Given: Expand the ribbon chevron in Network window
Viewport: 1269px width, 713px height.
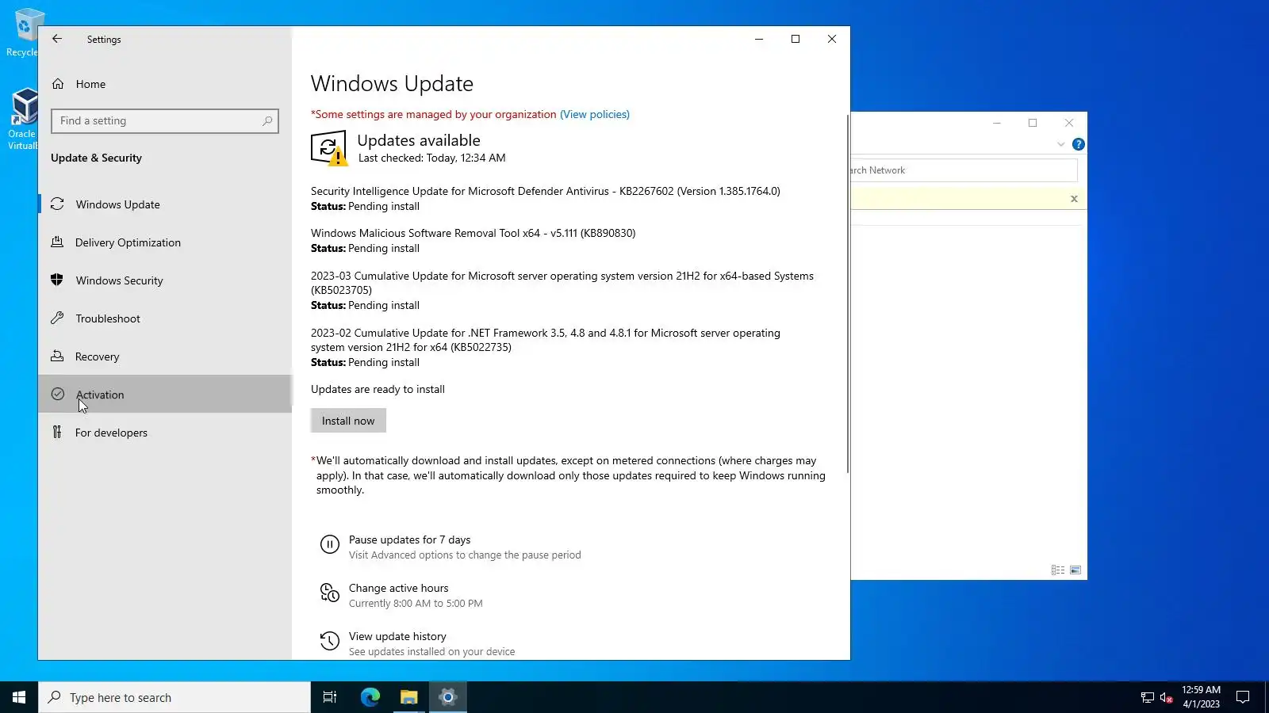Looking at the screenshot, I should pos(1060,144).
